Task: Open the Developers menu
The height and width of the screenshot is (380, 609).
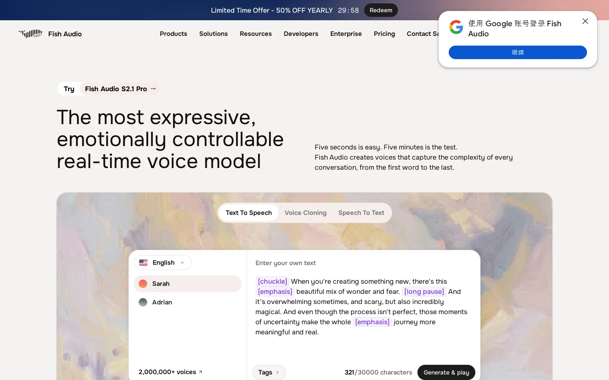Action: 301,34
